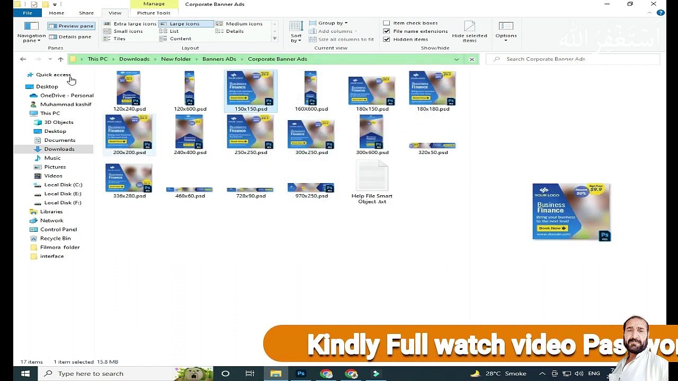This screenshot has width=678, height=381.
Task: Go up one folder level arrow
Action: (x=60, y=59)
